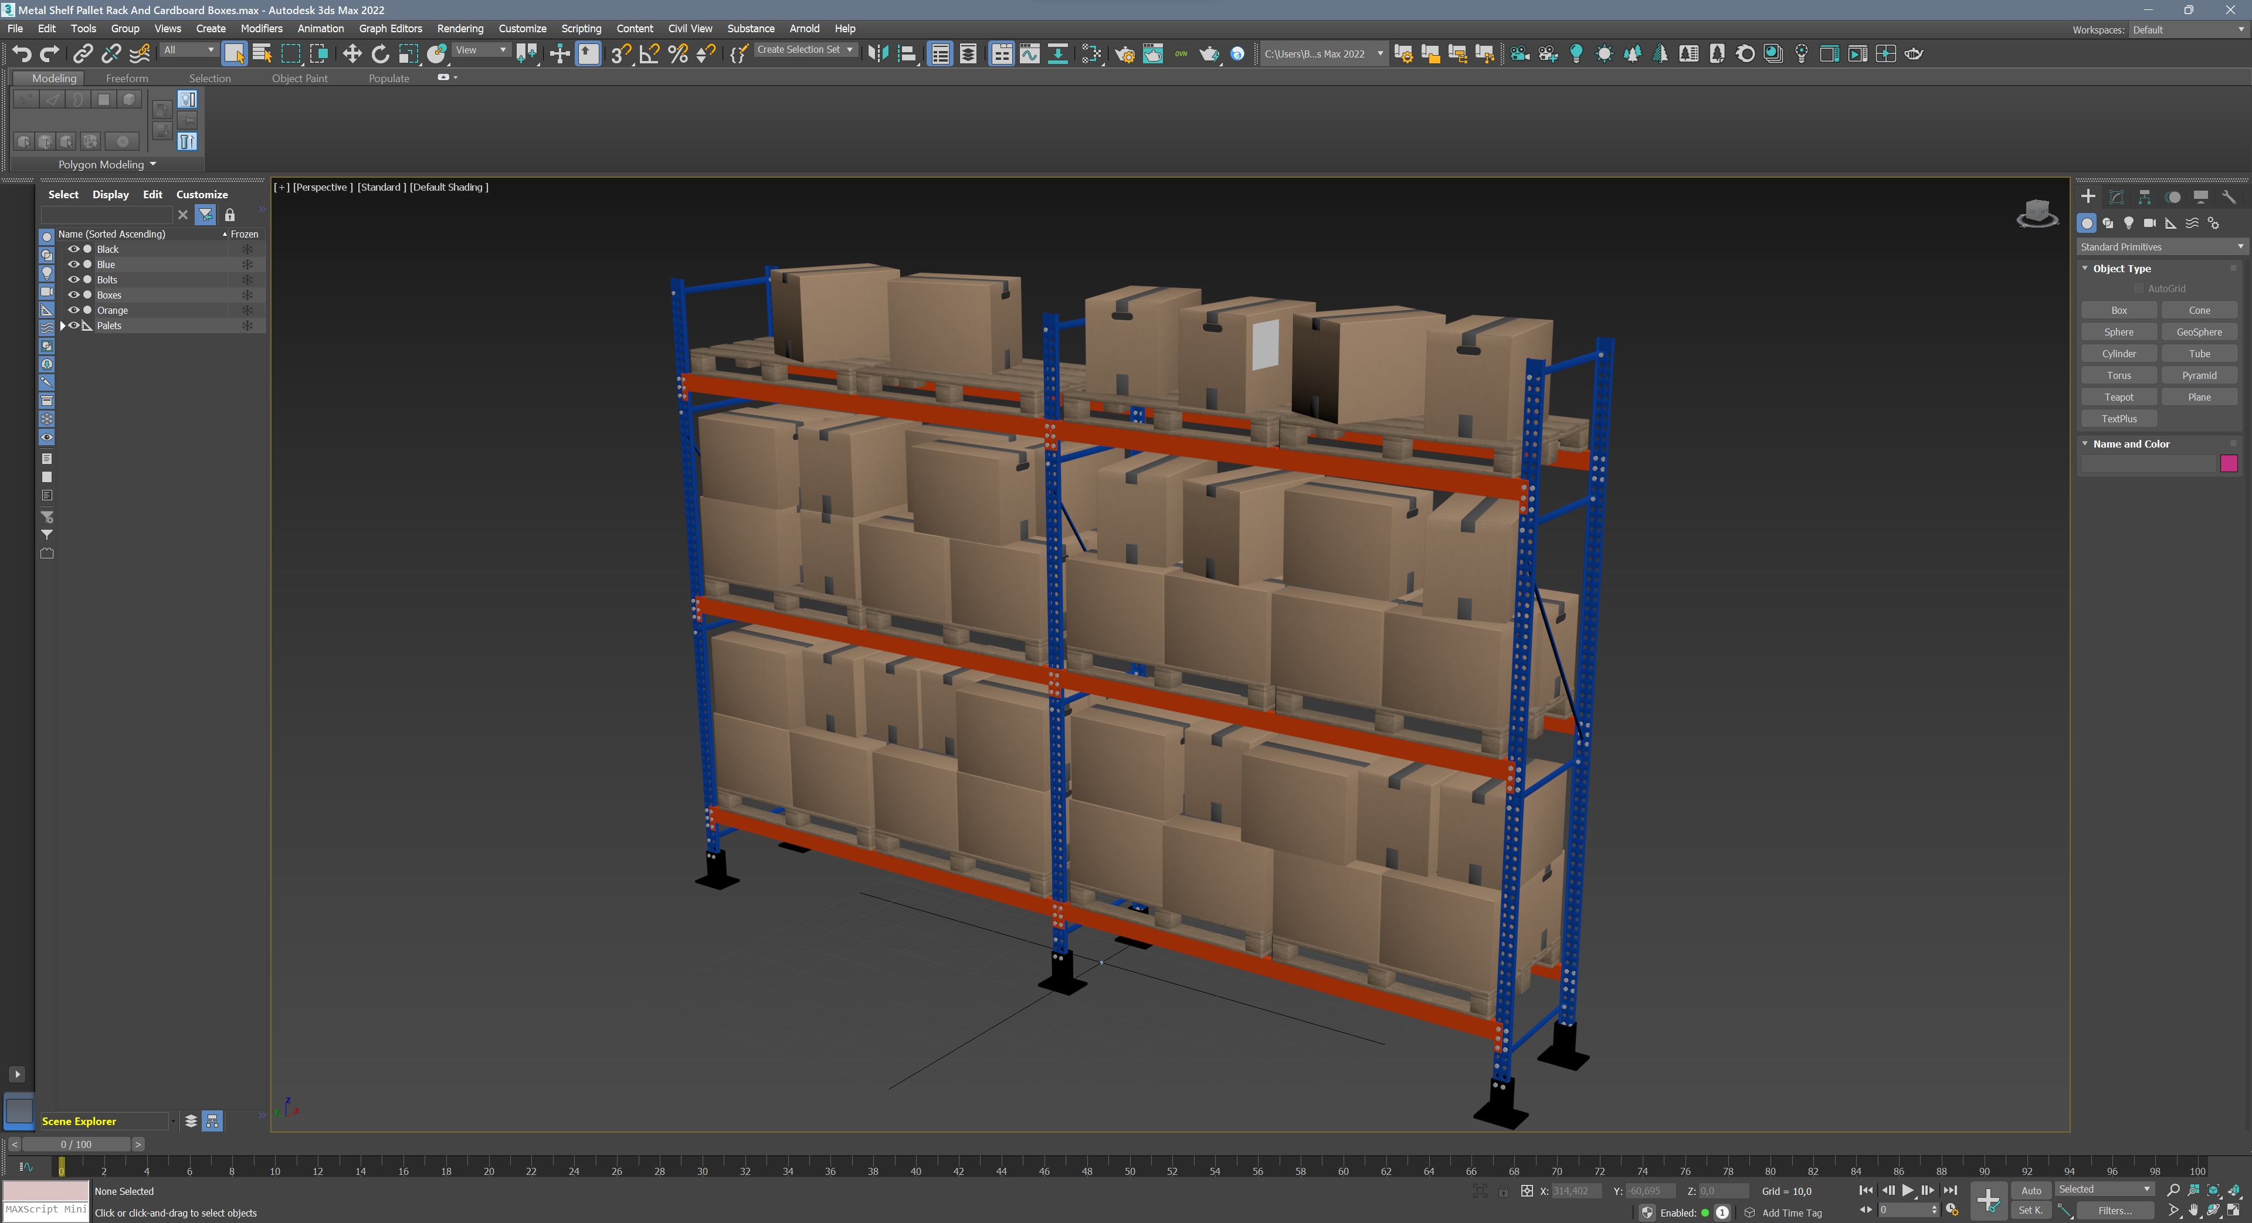Create a Sphere primitive
Image resolution: width=2252 pixels, height=1223 pixels.
point(2118,332)
